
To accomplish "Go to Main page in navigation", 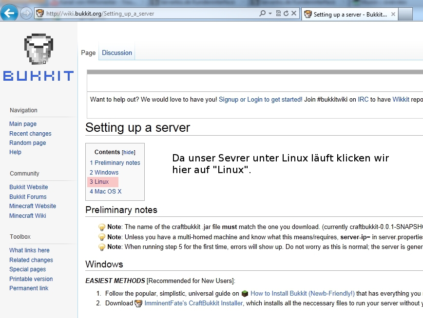I will (x=23, y=124).
